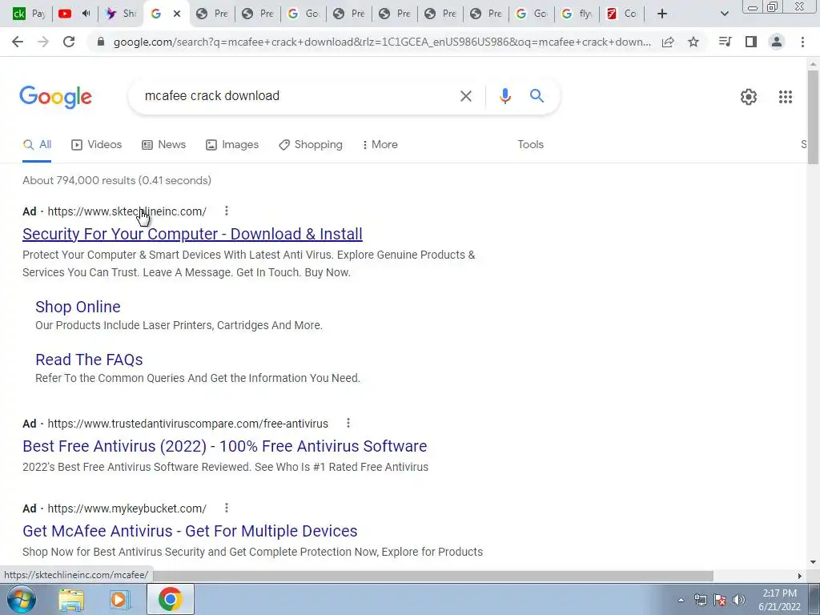Open the Read The FAQs sitelink
The height and width of the screenshot is (615, 820).
click(89, 360)
